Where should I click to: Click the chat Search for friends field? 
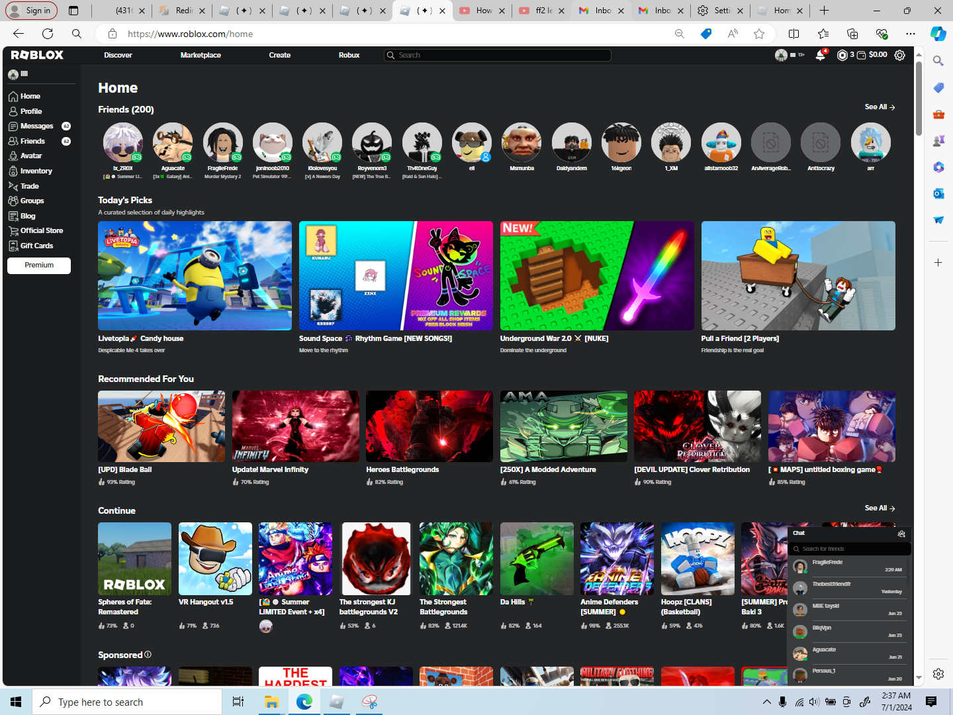[x=850, y=549]
